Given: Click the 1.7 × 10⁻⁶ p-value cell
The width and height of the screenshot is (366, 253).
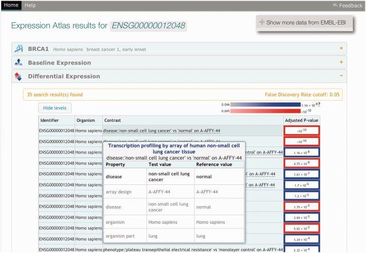Looking at the screenshot, I should coord(302,185).
